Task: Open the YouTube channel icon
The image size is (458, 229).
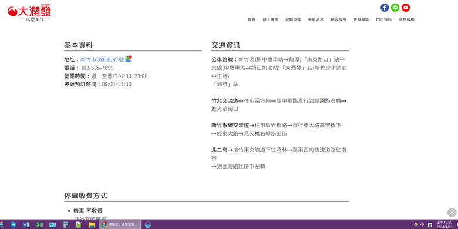Action: click(x=405, y=8)
